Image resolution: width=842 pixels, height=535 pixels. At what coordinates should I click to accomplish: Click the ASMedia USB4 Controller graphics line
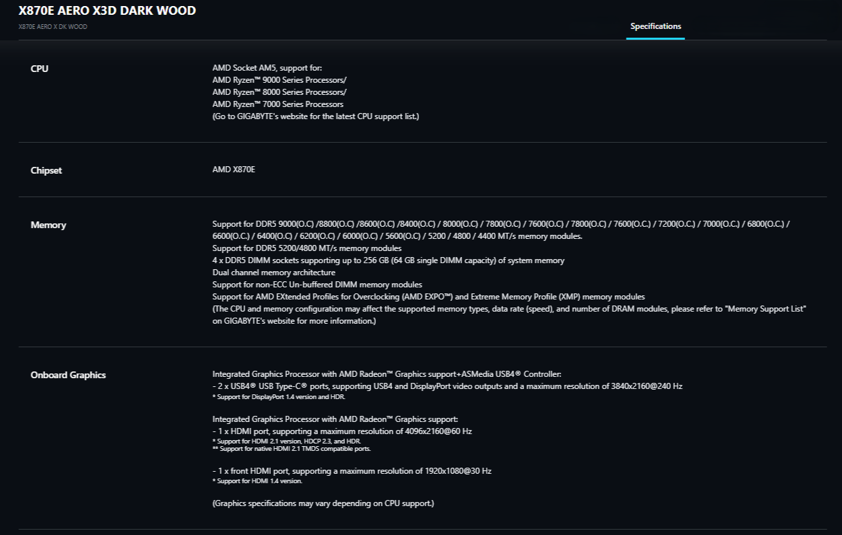[387, 373]
